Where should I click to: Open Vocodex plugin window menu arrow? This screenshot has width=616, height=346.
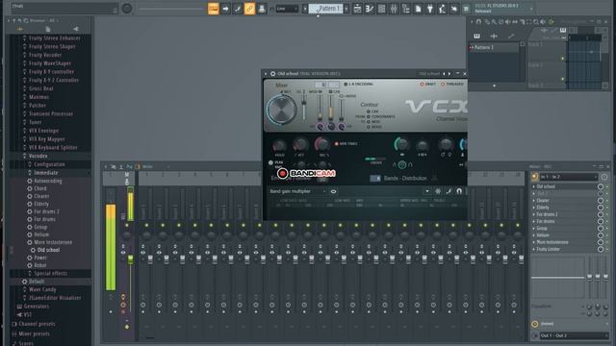coord(266,73)
